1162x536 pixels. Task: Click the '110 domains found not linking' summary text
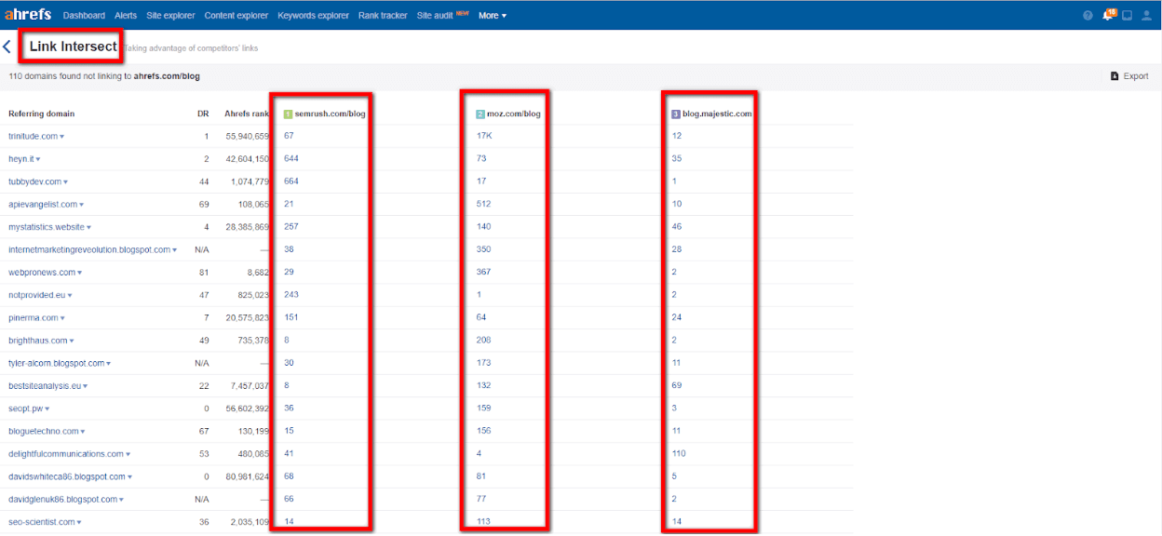pyautogui.click(x=104, y=76)
